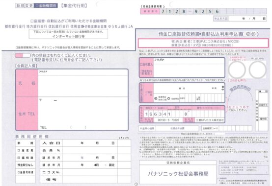
Task: Click the 口座番号相違 cell
Action: point(26,172)
